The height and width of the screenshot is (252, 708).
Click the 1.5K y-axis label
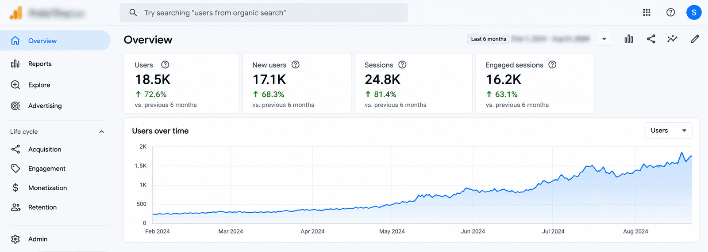140,165
